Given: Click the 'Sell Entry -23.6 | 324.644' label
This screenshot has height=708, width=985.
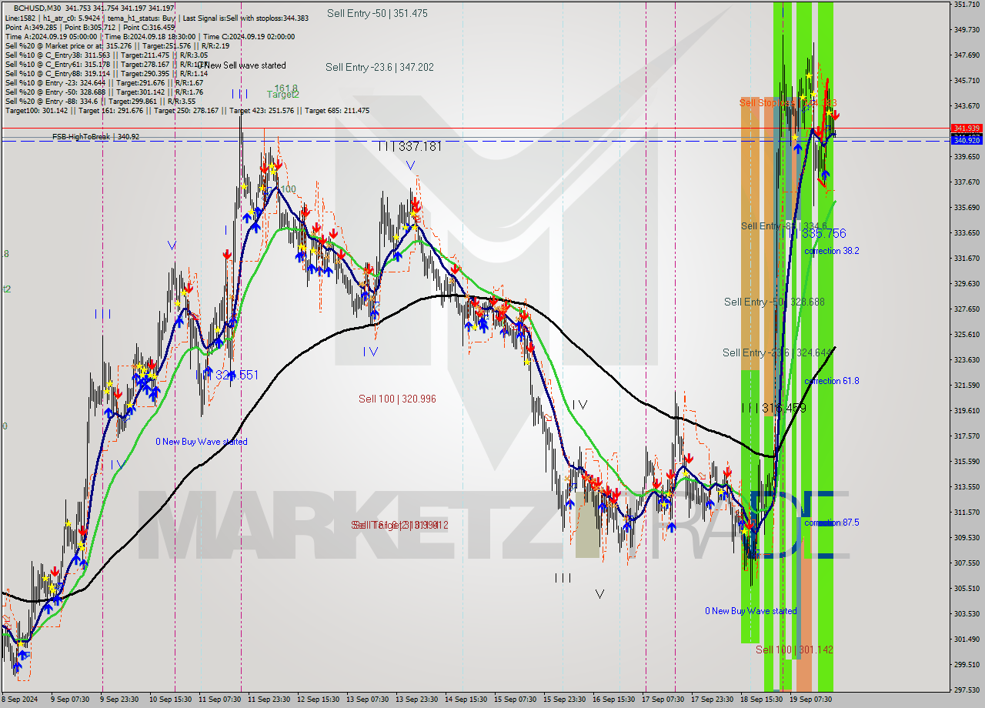Looking at the screenshot, I should pyautogui.click(x=777, y=352).
